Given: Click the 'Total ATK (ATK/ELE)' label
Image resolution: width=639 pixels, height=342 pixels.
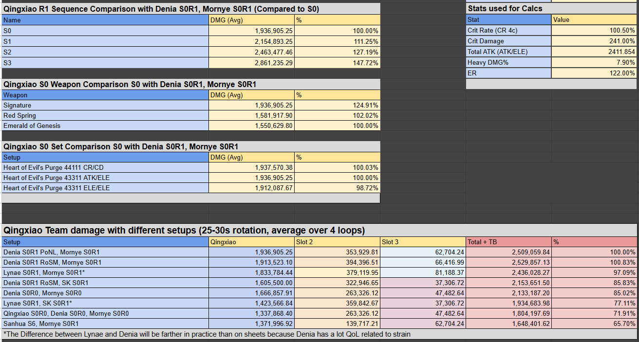Looking at the screenshot, I should tap(509, 52).
